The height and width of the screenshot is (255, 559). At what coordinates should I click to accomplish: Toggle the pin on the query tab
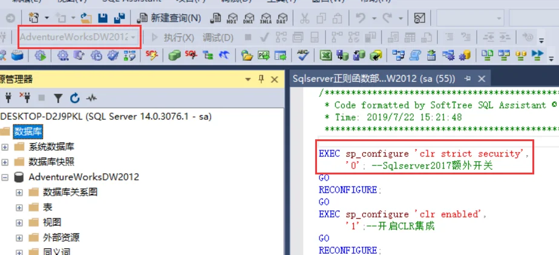coord(468,79)
